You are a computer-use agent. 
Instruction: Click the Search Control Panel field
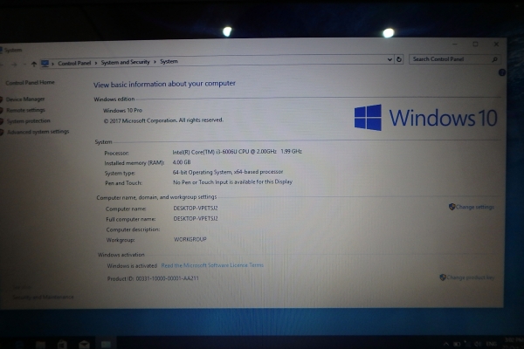(x=455, y=59)
